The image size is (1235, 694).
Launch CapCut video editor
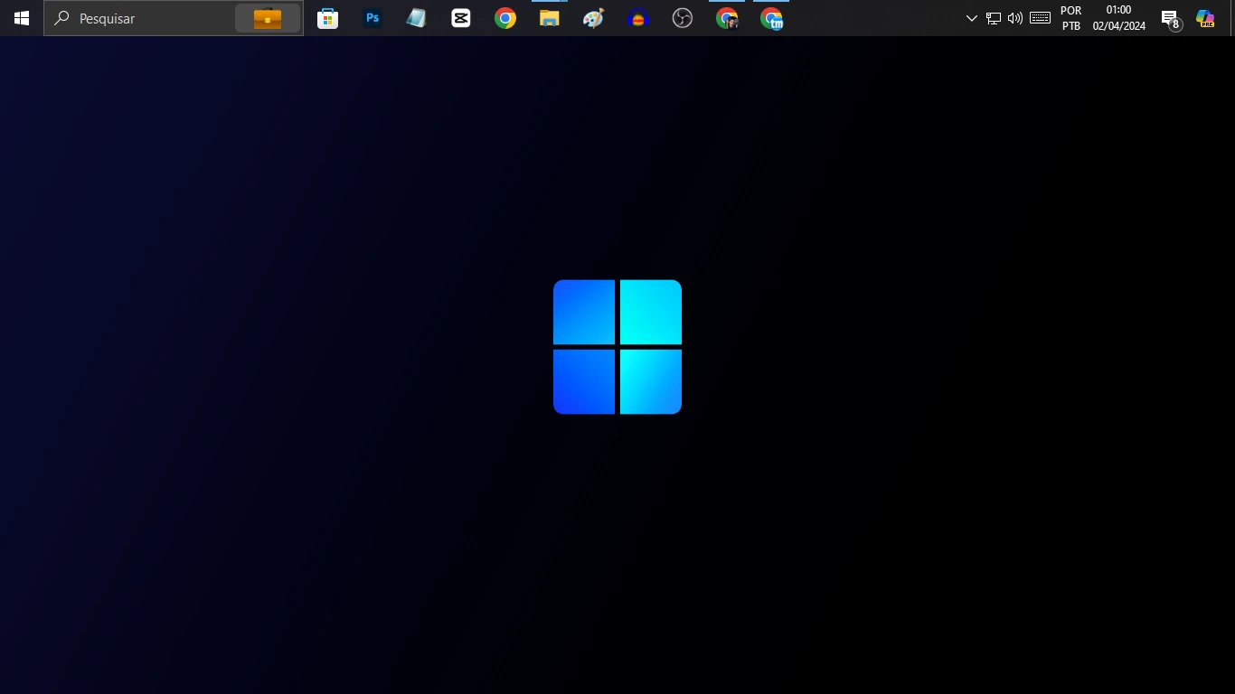coord(460,18)
